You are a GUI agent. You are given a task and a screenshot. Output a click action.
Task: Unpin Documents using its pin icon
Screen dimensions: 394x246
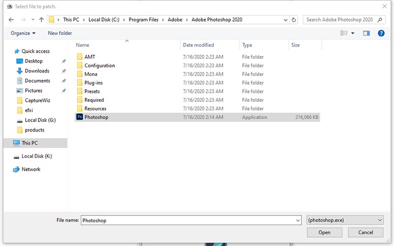click(64, 81)
